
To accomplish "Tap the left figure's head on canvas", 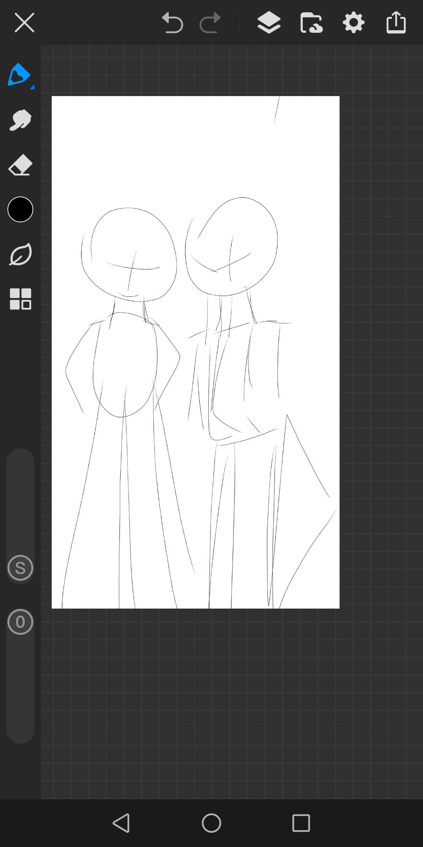I will click(x=129, y=254).
